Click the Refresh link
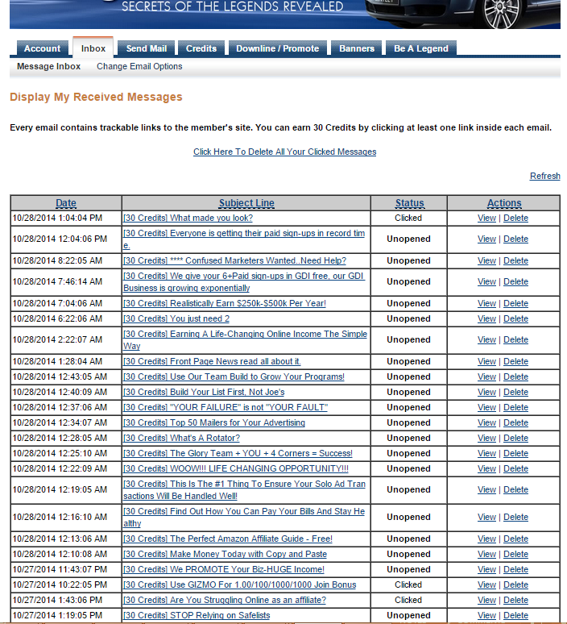 (x=544, y=176)
